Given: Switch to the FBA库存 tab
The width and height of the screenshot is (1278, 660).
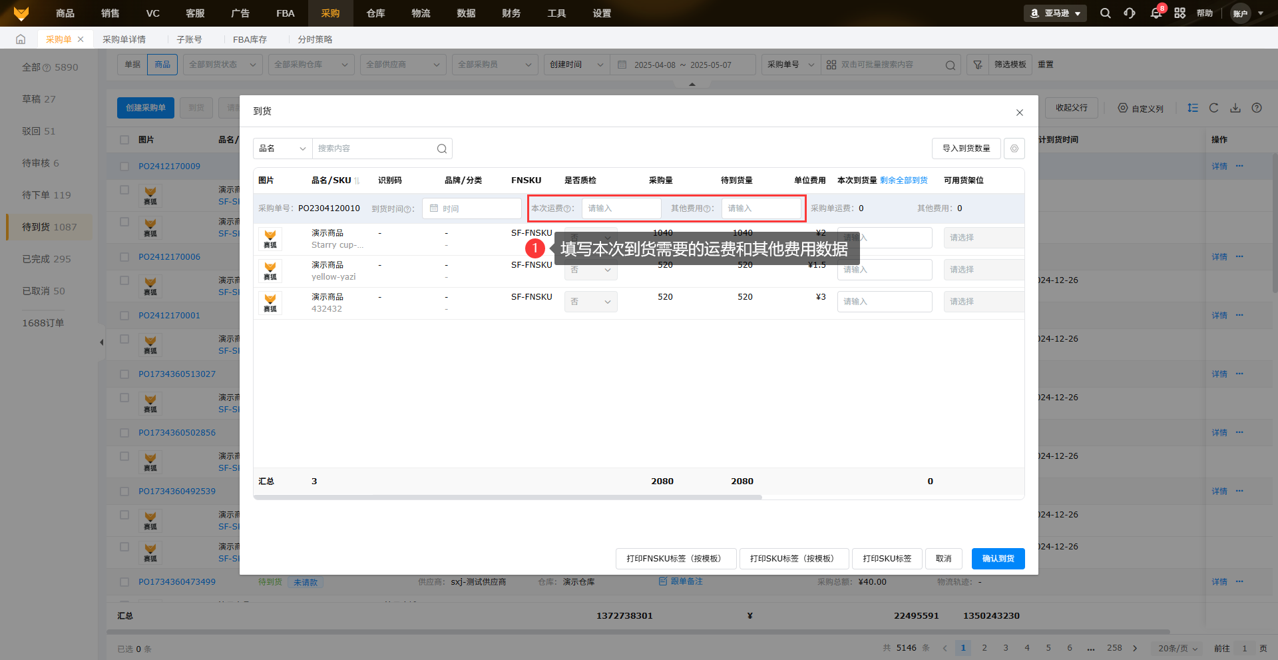Looking at the screenshot, I should tap(250, 39).
